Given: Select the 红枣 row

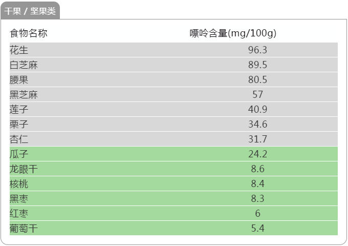Looking at the screenshot, I should (173, 214).
